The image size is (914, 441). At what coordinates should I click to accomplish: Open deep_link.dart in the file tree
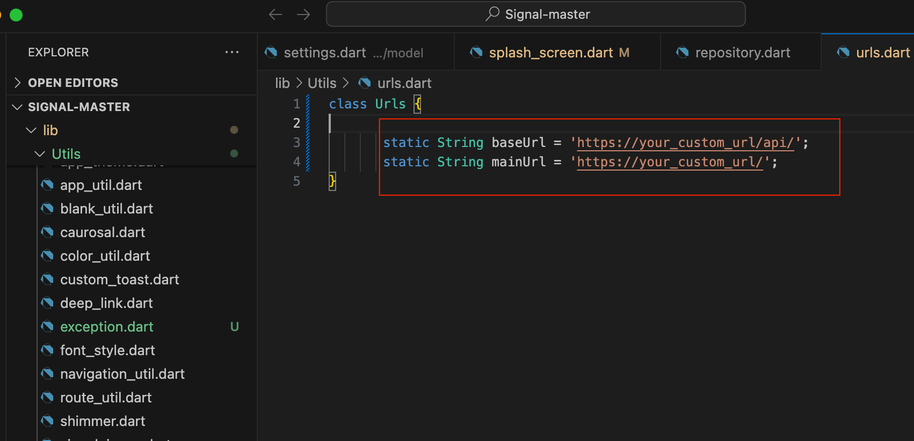(106, 303)
